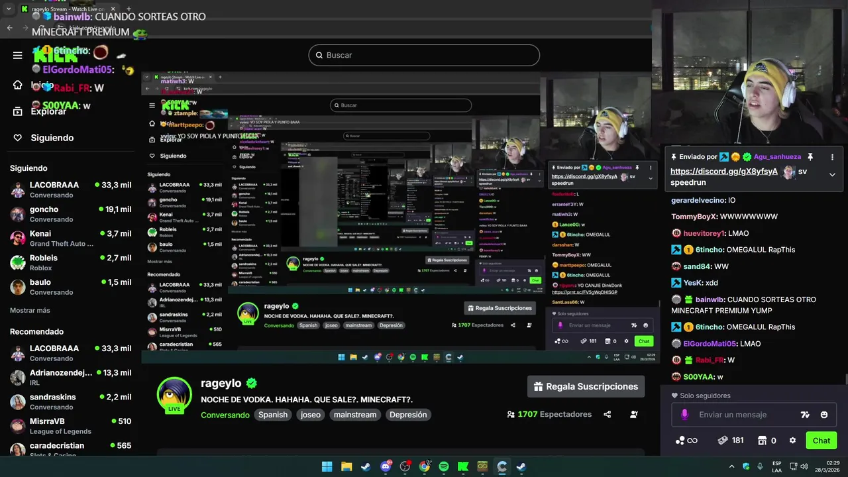Click the green Chat send button
The width and height of the screenshot is (848, 477).
[821, 441]
